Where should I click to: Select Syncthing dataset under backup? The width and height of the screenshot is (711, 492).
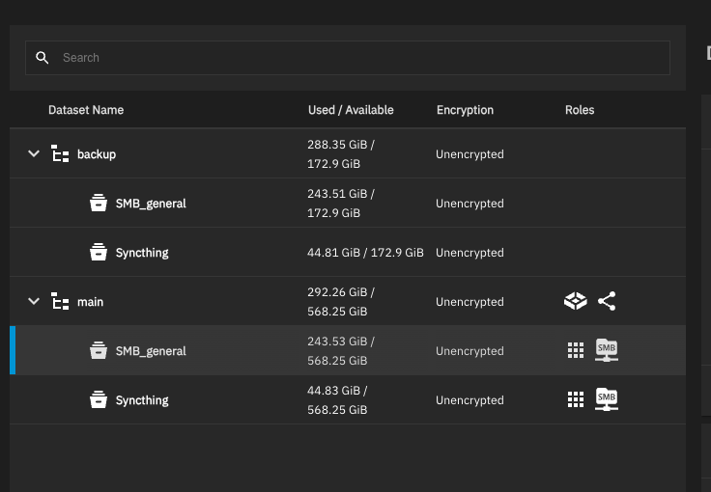(348, 252)
